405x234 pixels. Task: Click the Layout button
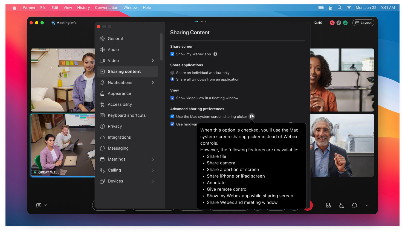pos(363,23)
